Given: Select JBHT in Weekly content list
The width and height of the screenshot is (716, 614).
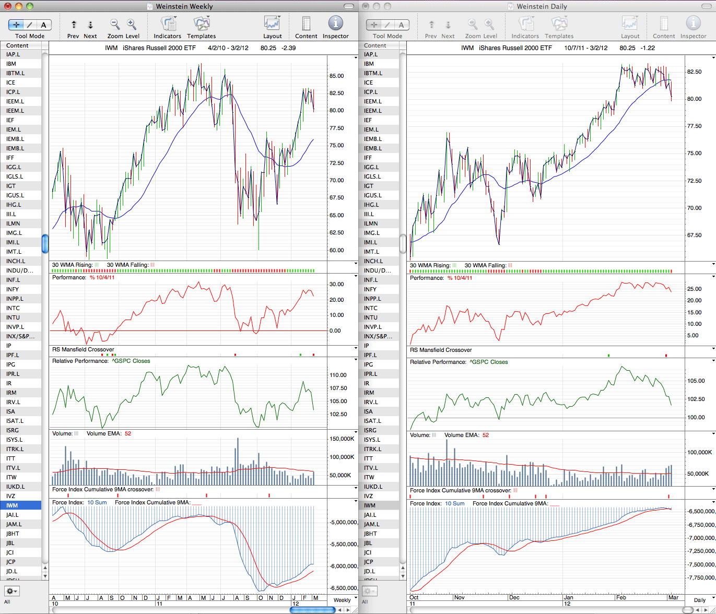Looking at the screenshot, I should point(21,534).
